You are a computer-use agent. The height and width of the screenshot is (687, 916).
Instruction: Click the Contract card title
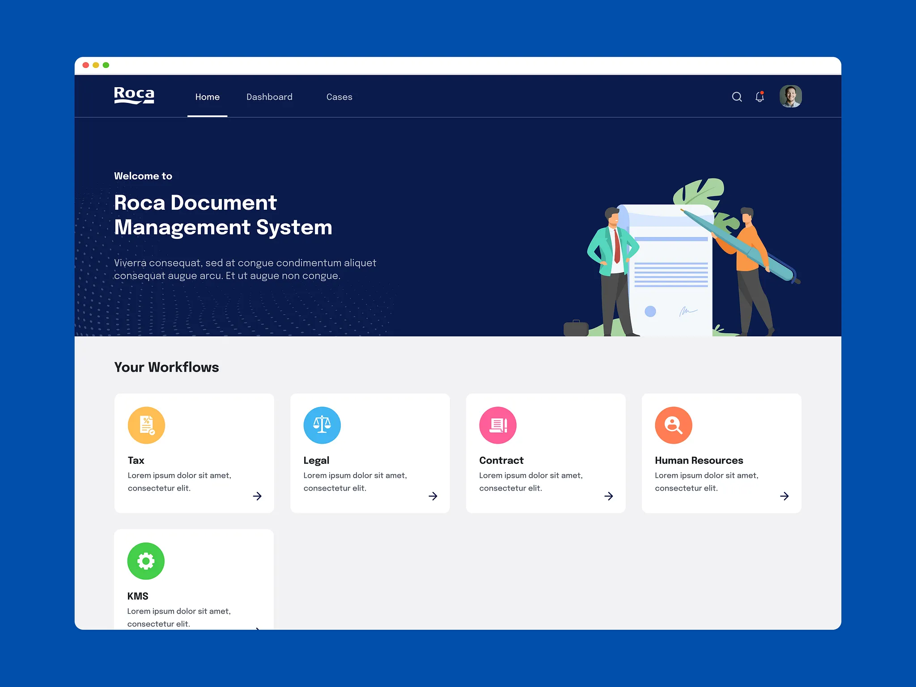pos(501,460)
